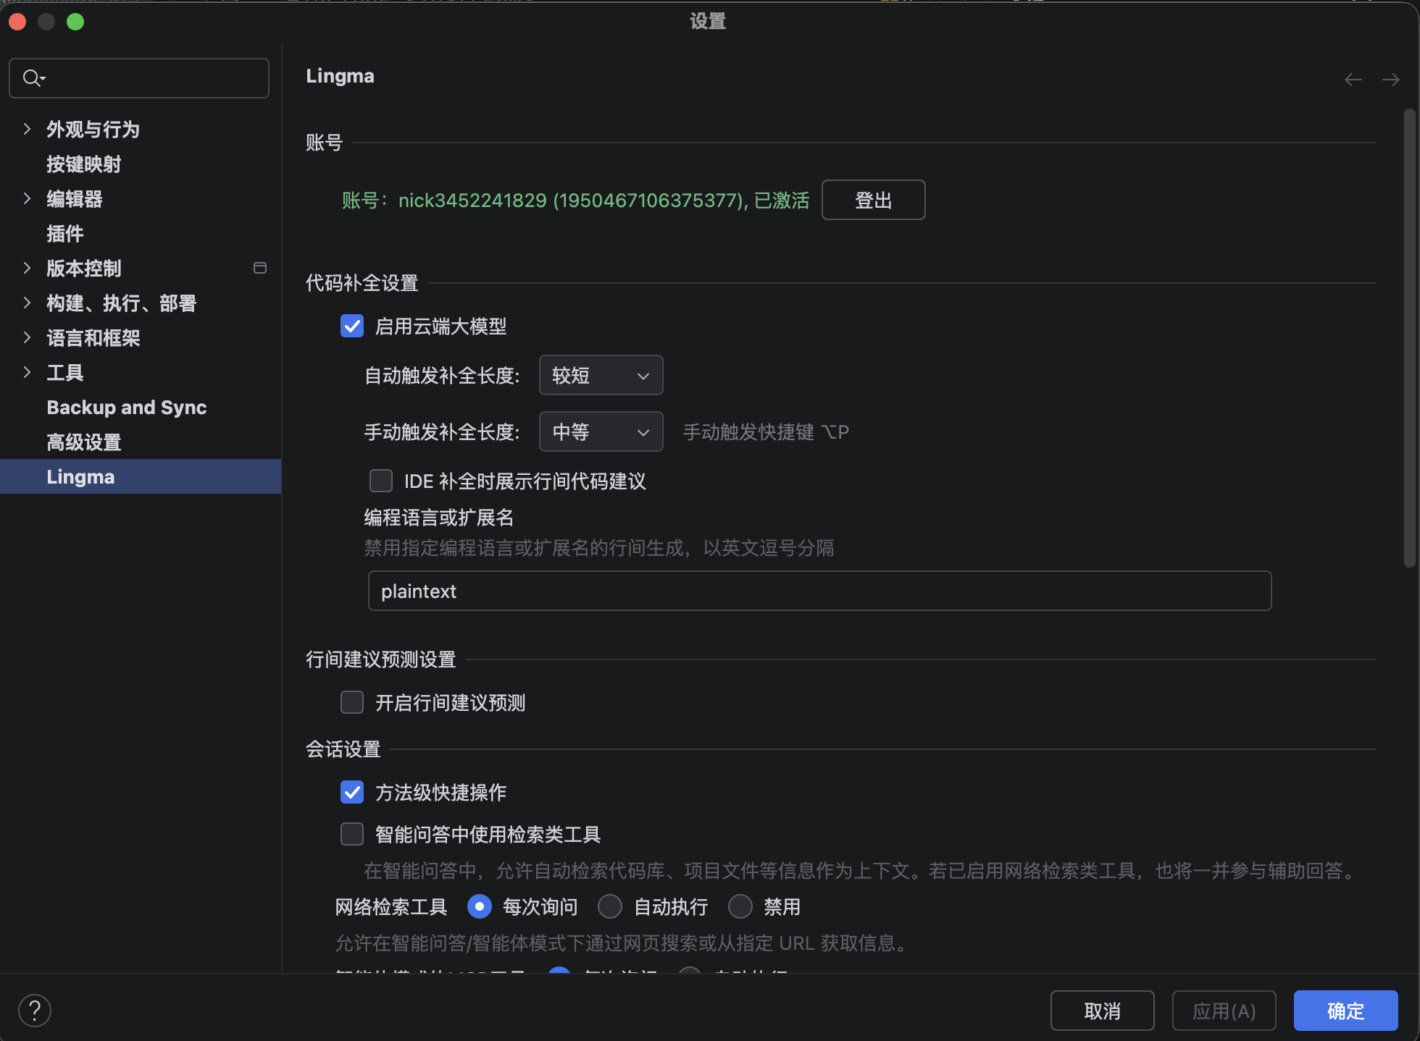The height and width of the screenshot is (1041, 1420).
Task: Open the 手动触发补全长度 dropdown
Action: tap(601, 431)
